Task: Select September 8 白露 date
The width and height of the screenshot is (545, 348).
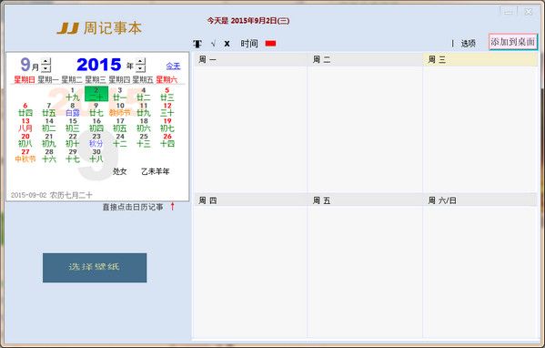Action: pyautogui.click(x=73, y=109)
